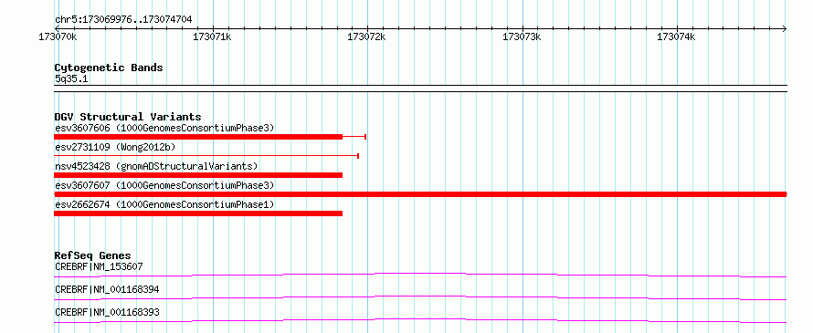The width and height of the screenshot is (813, 333).
Task: Click the thin red line of esv2731109
Action: coord(206,155)
